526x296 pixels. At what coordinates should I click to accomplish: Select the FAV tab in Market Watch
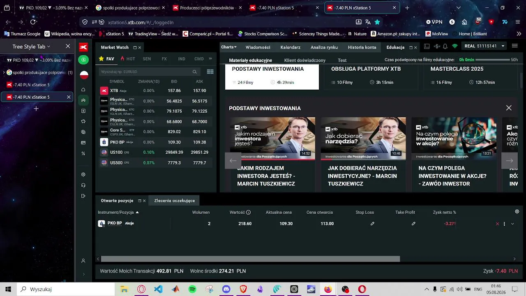pos(106,59)
